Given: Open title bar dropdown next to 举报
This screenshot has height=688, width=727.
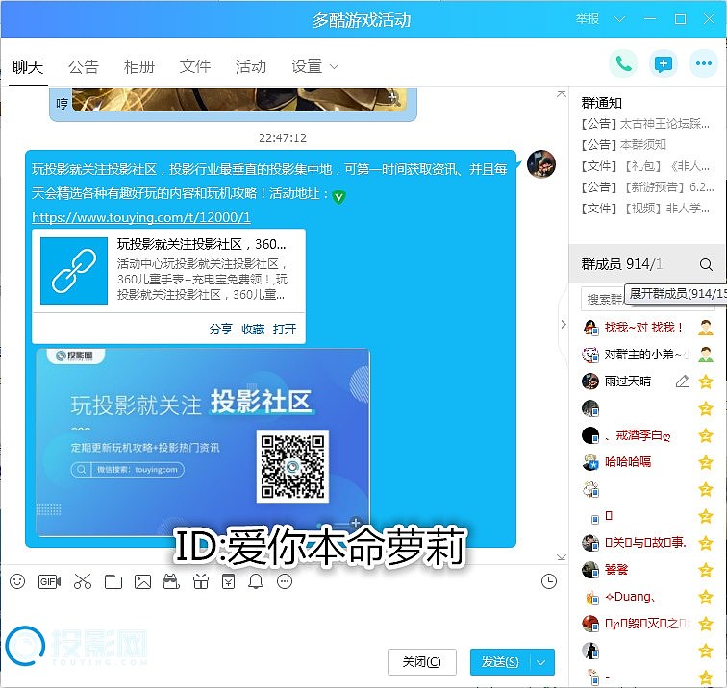Looking at the screenshot, I should (x=620, y=19).
